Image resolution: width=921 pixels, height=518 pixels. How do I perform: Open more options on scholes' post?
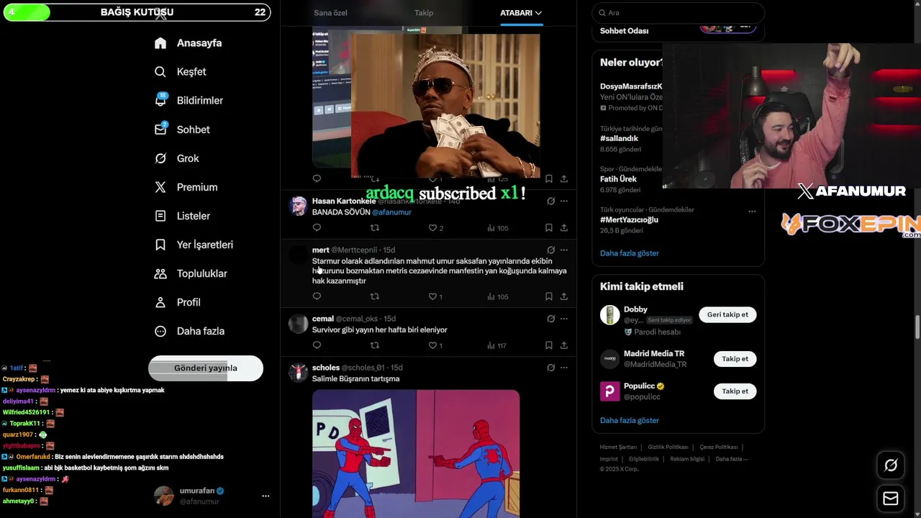click(564, 368)
